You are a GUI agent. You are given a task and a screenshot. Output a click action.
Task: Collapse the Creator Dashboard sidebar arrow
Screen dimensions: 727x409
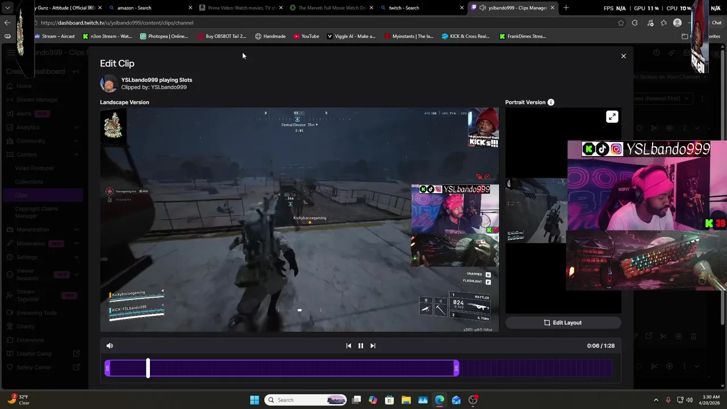click(x=77, y=72)
